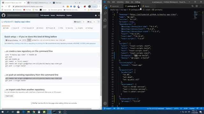
Task: Click the browser back arrow
Action: point(3,6)
